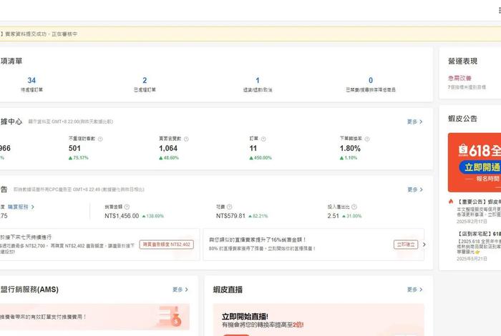Screen dimensions: 501x336
Task: Click the flame hot icon beside 重要公告
Action: click(x=451, y=202)
